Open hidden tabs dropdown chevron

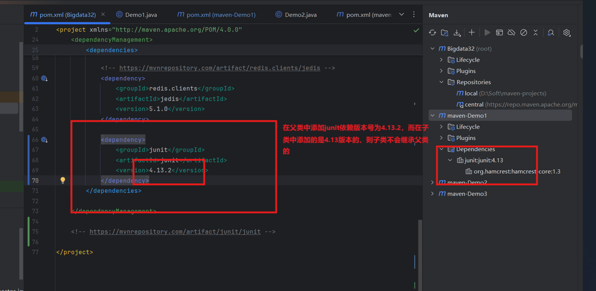[x=401, y=15]
